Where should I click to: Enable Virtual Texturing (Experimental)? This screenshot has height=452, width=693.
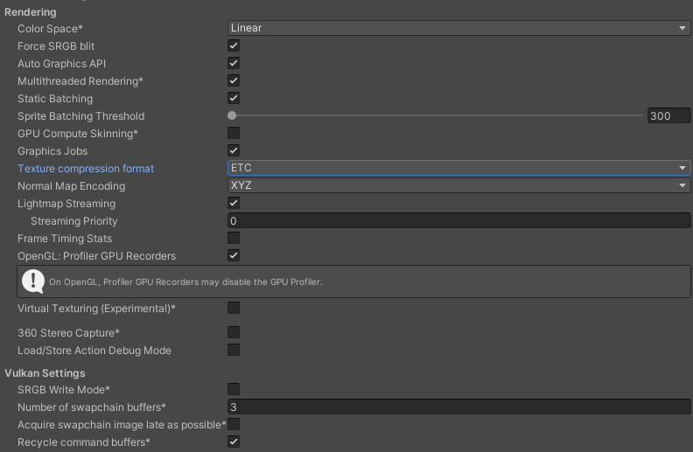point(234,308)
